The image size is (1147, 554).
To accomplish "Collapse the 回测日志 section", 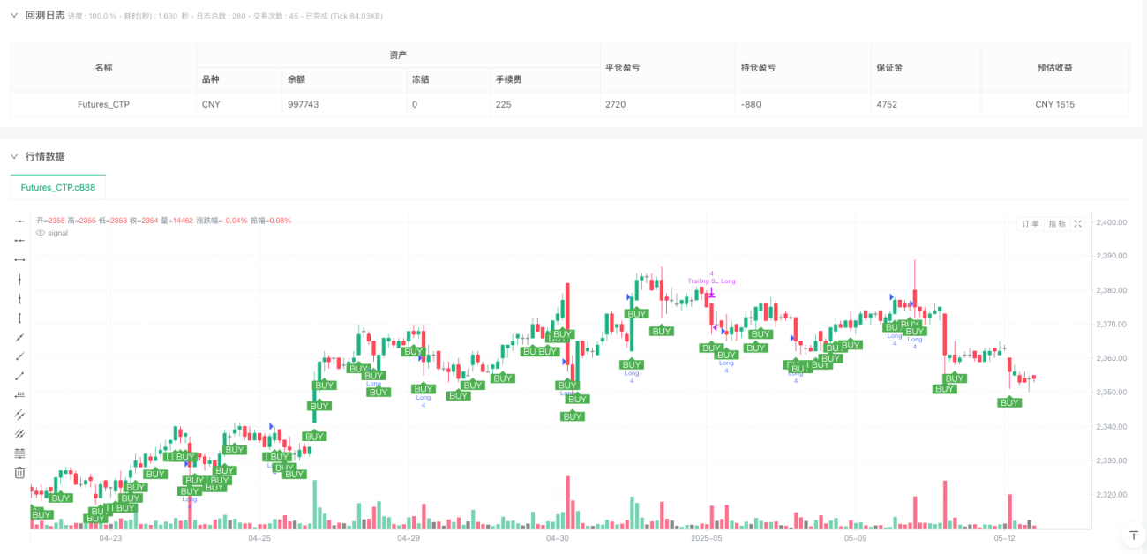I will coord(14,16).
